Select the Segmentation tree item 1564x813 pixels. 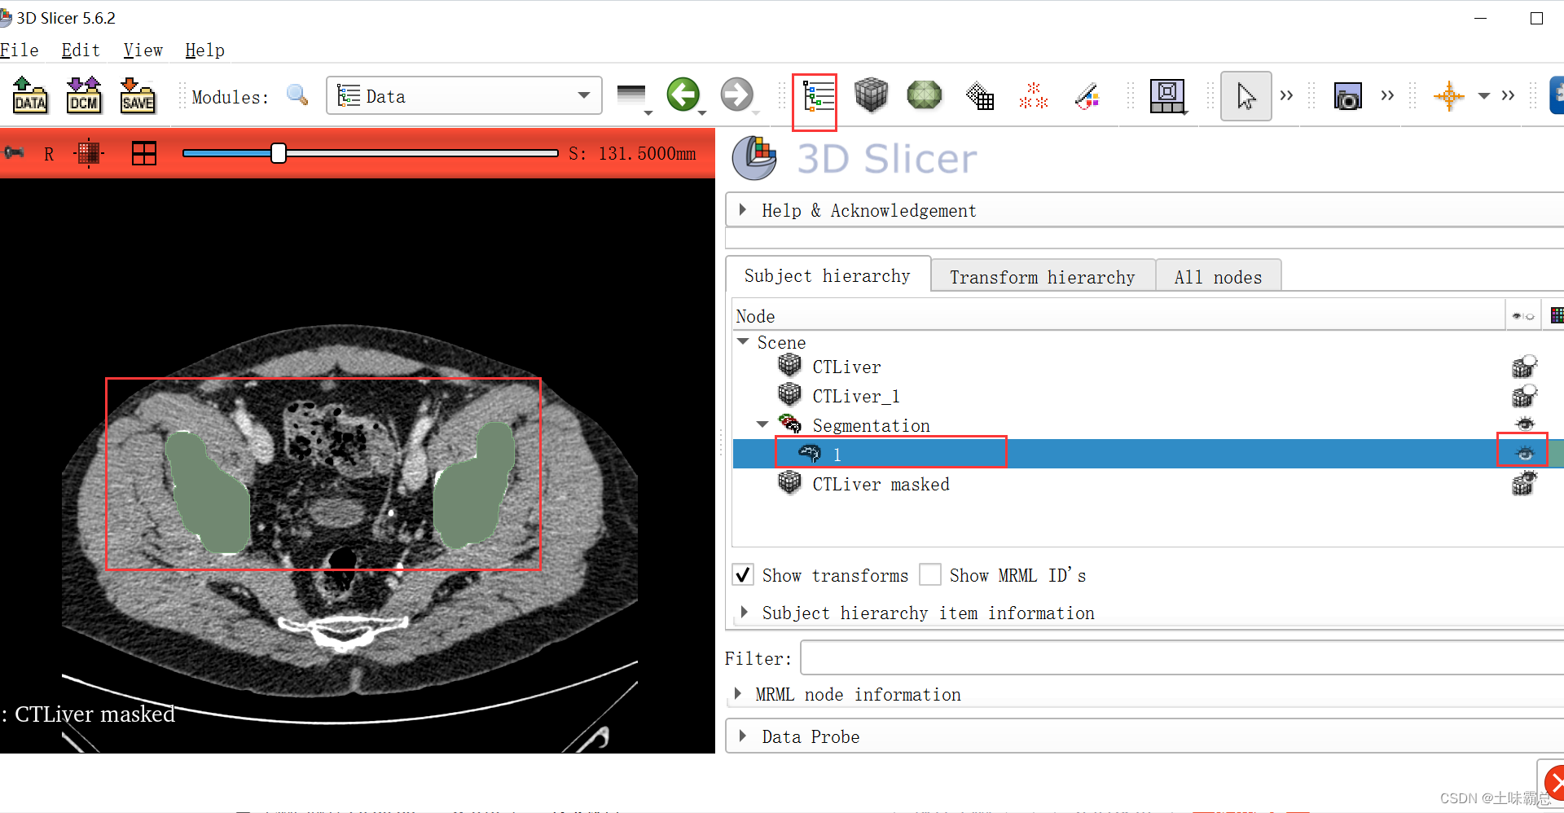[872, 426]
